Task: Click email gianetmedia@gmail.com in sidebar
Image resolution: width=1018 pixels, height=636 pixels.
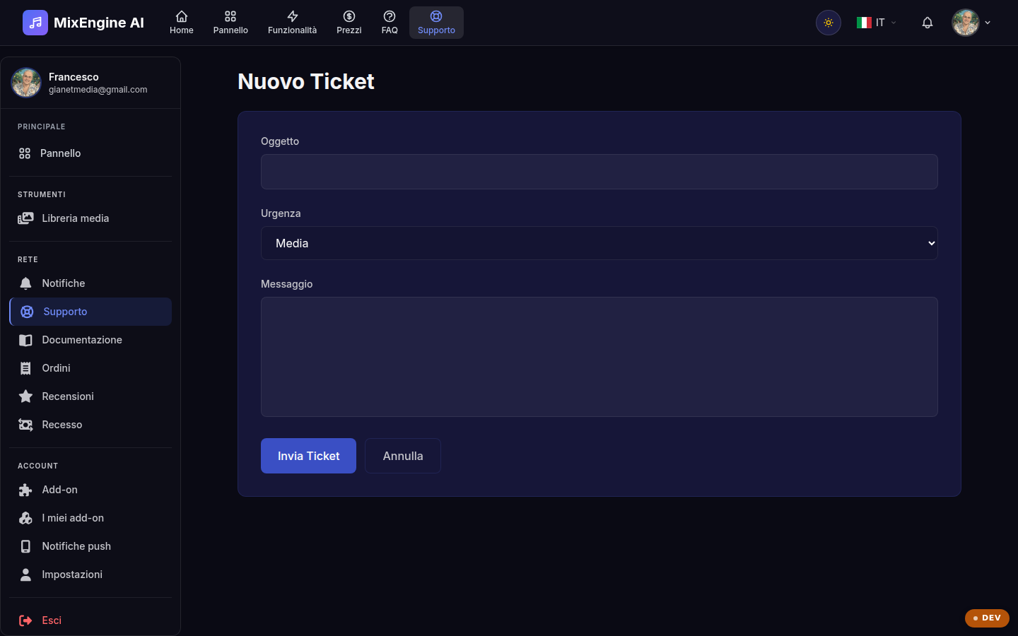Action: 98,90
